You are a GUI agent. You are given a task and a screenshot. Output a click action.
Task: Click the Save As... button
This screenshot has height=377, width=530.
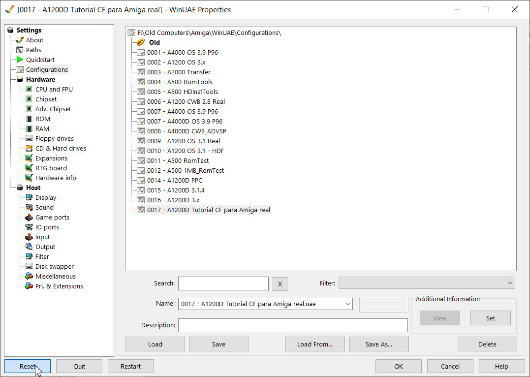click(x=379, y=344)
